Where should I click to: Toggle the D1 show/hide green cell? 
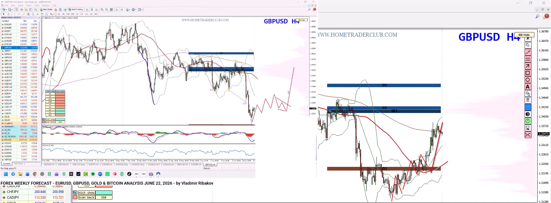tap(60, 110)
